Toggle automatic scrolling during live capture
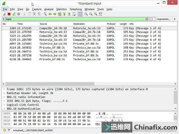 pyautogui.click(x=75, y=14)
